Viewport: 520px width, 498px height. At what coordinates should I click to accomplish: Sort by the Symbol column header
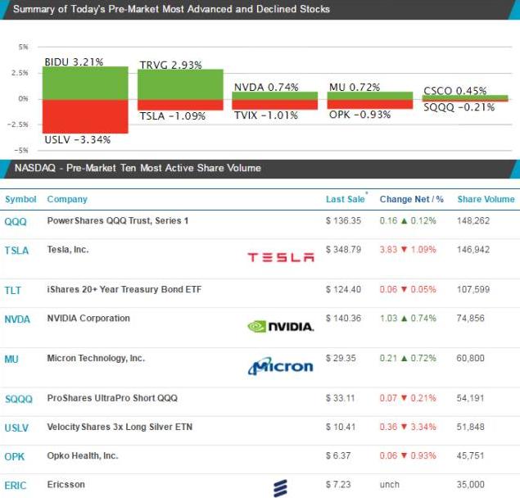pos(20,199)
